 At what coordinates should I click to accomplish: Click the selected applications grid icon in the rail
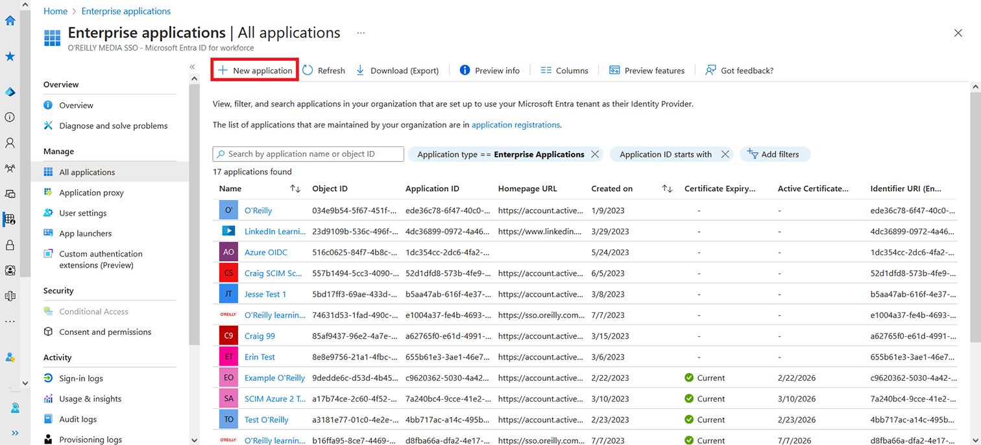[10, 220]
